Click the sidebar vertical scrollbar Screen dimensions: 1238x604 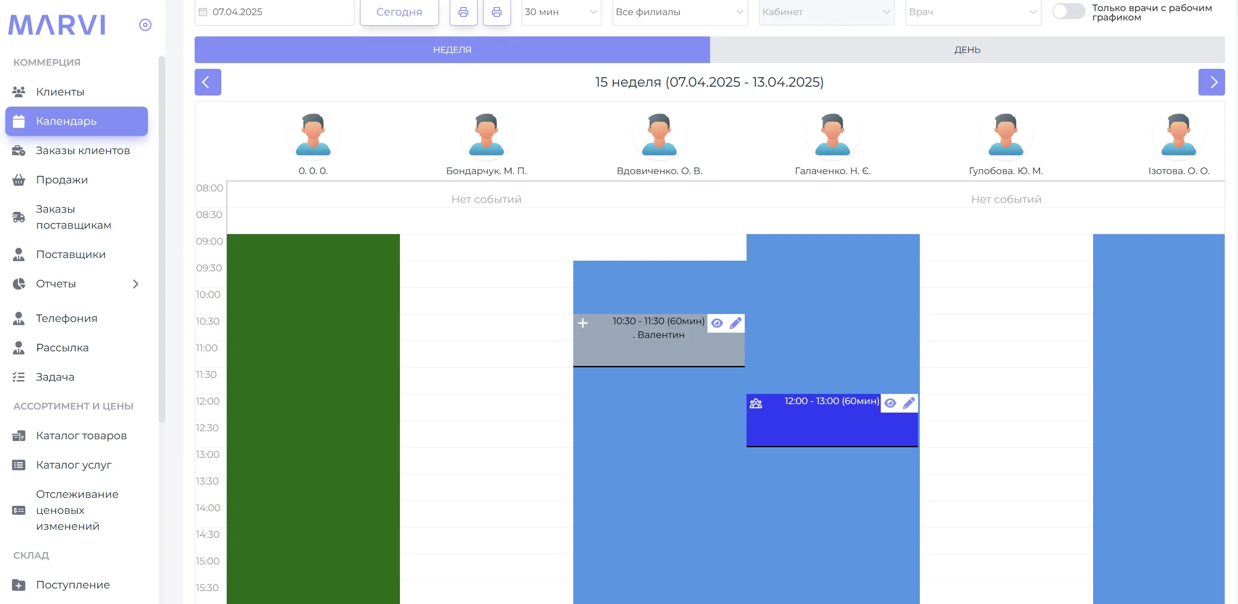[x=162, y=239]
